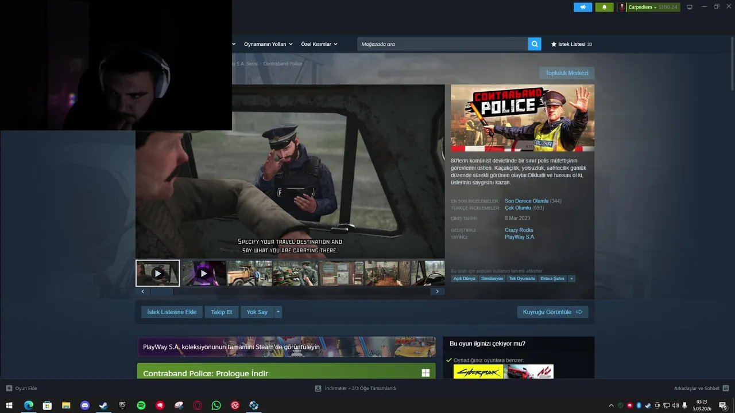Open the İstek Listesi wishlist link
735x413 pixels.
[571, 44]
